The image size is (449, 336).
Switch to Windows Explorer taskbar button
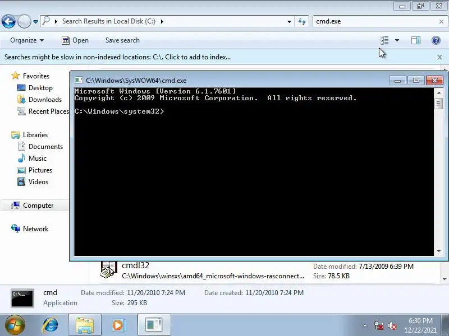(85, 325)
